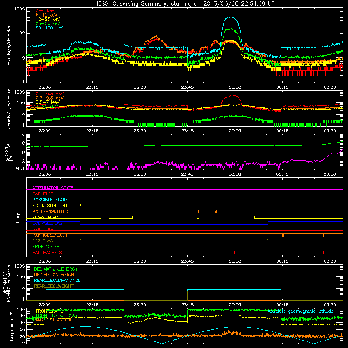348x348 pixels.
Task: Select the A4Z_FLAG label
Action: pos(43,241)
